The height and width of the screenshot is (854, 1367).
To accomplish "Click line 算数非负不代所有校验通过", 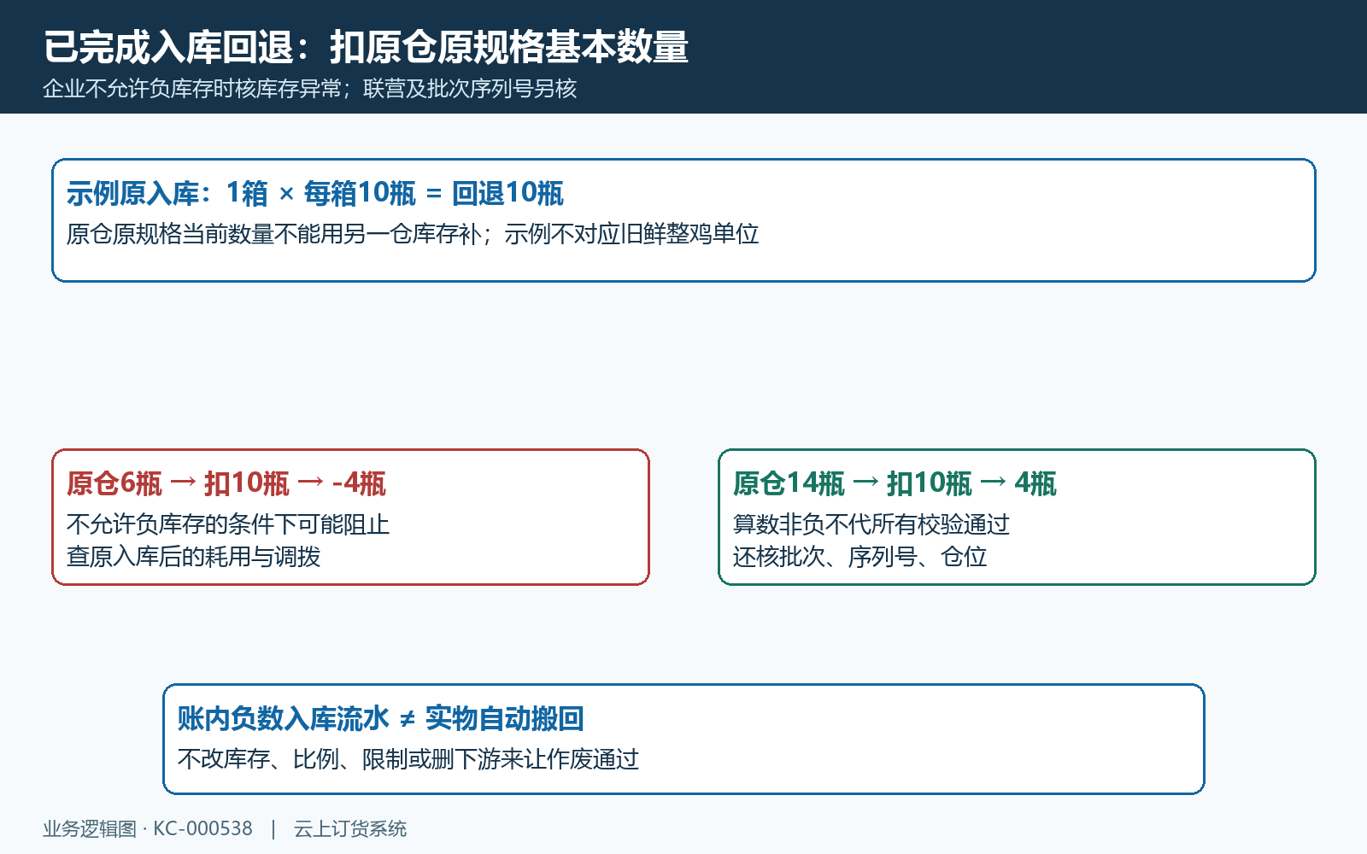I will pyautogui.click(x=871, y=524).
